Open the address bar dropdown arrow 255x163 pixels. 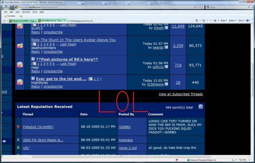195,7
